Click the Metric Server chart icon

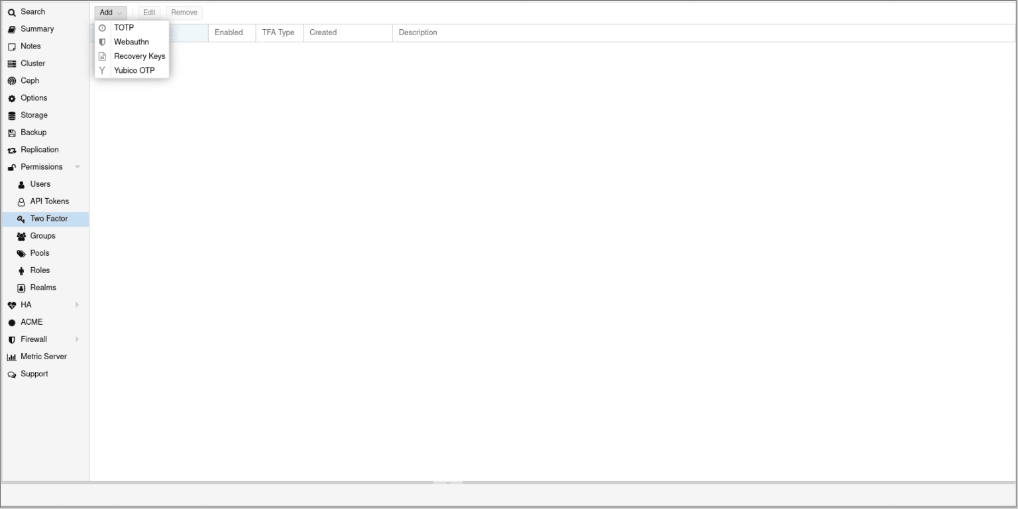[11, 357]
